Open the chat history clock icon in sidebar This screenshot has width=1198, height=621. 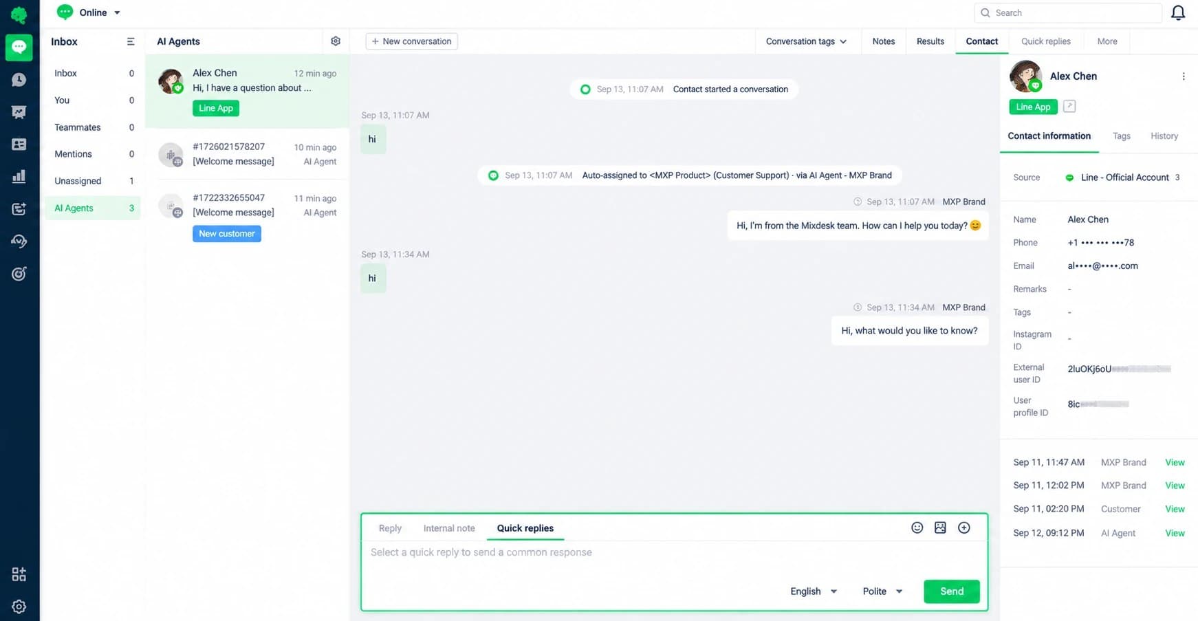coord(19,80)
